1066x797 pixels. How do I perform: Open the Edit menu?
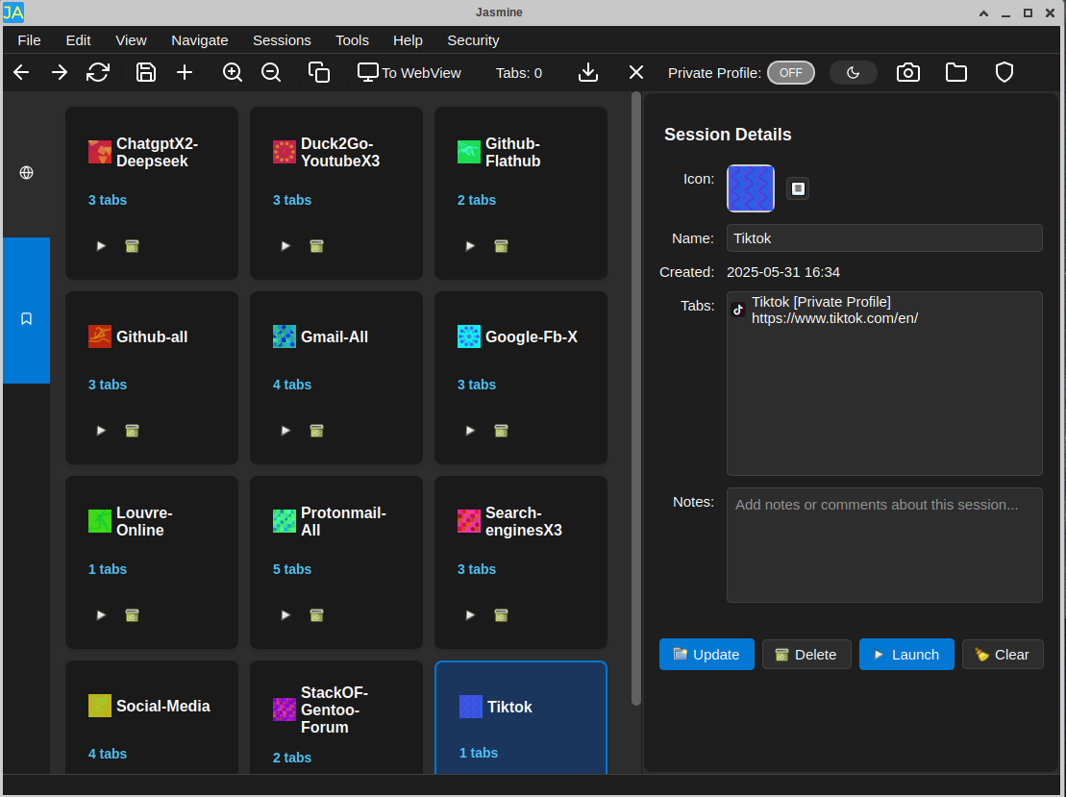78,40
